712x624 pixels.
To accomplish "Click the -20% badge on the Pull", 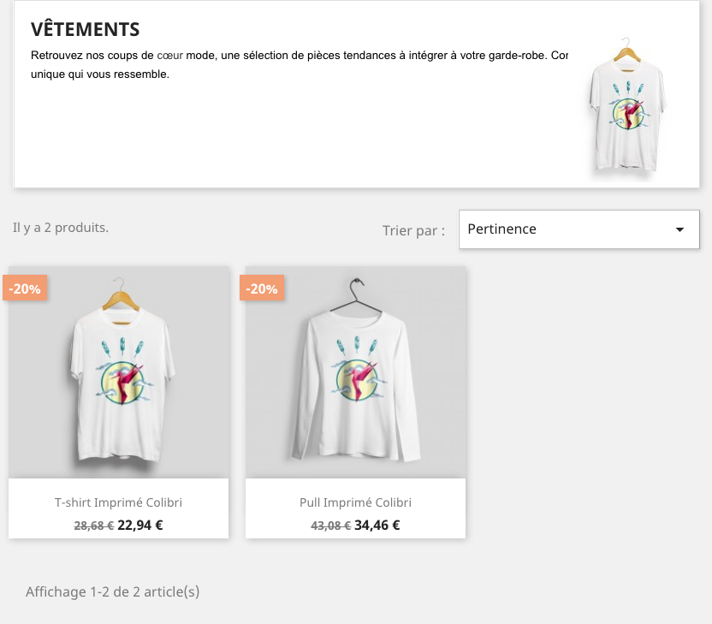I will [x=261, y=288].
